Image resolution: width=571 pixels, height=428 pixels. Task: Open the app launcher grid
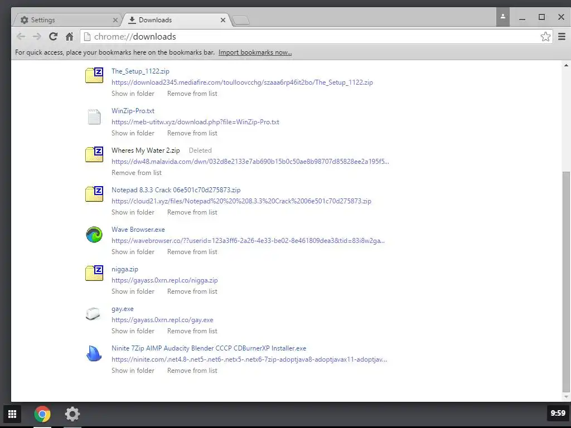[12, 414]
